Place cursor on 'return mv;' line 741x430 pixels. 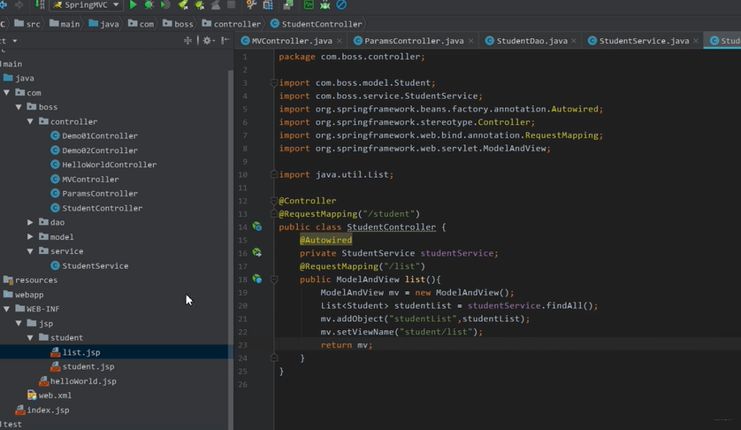point(347,345)
